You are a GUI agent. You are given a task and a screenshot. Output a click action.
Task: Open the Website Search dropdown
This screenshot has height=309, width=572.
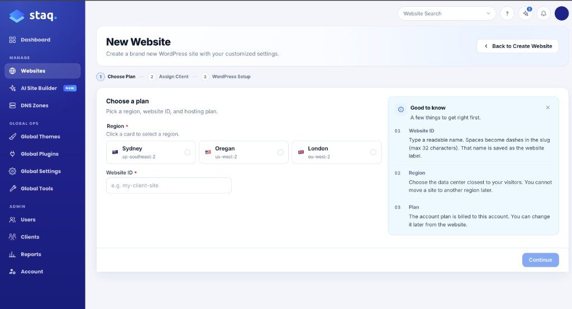pos(447,13)
